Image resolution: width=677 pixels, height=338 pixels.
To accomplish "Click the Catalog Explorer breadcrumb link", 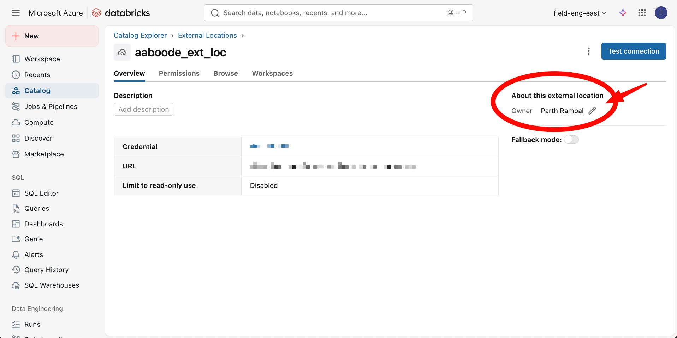I will tap(140, 35).
